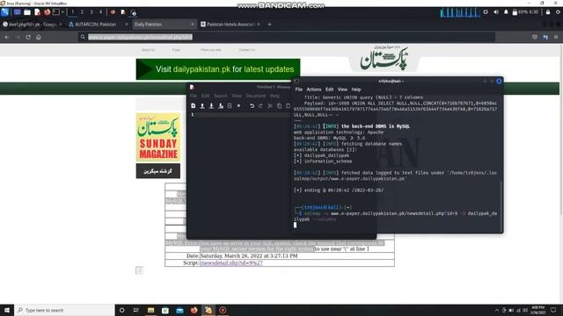The height and width of the screenshot is (316, 563).
Task: Launch Firefox from the Kali top panel
Action: [x=47, y=12]
